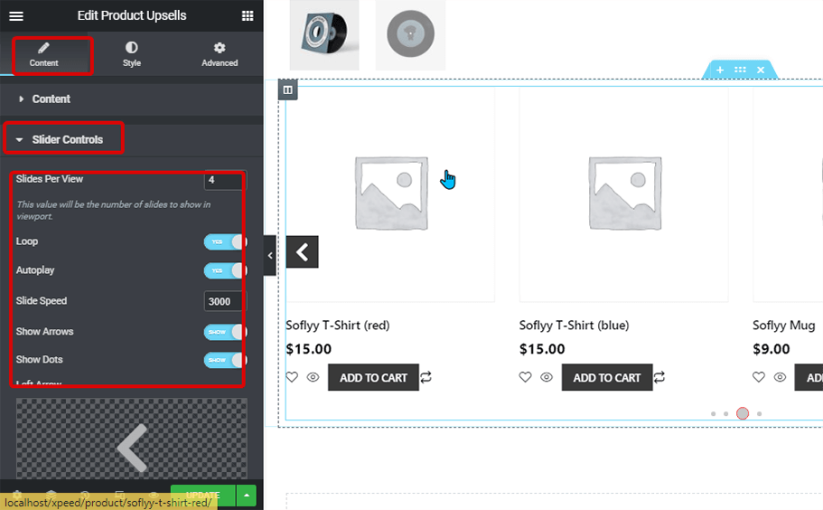This screenshot has height=510, width=823.
Task: Click the slider previous arrow button
Action: point(303,252)
